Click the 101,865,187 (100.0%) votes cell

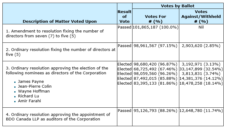(x=155, y=27)
